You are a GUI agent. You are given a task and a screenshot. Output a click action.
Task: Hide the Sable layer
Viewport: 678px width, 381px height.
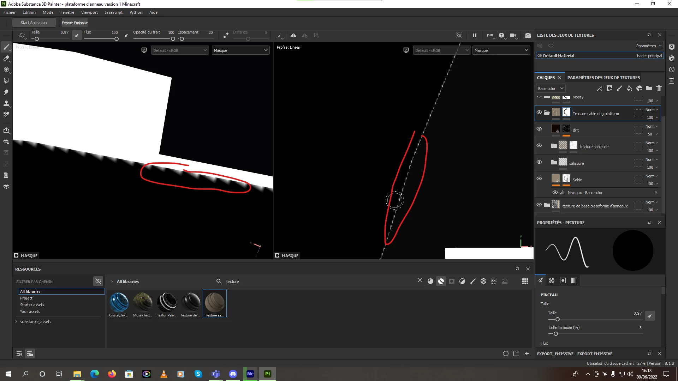pos(539,179)
